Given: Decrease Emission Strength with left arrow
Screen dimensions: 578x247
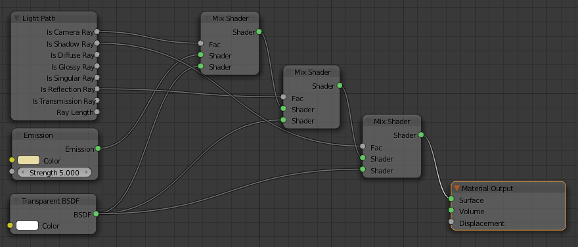Looking at the screenshot, I should coord(22,173).
